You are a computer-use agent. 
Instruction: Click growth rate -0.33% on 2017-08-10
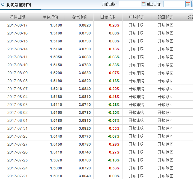click(x=114, y=65)
